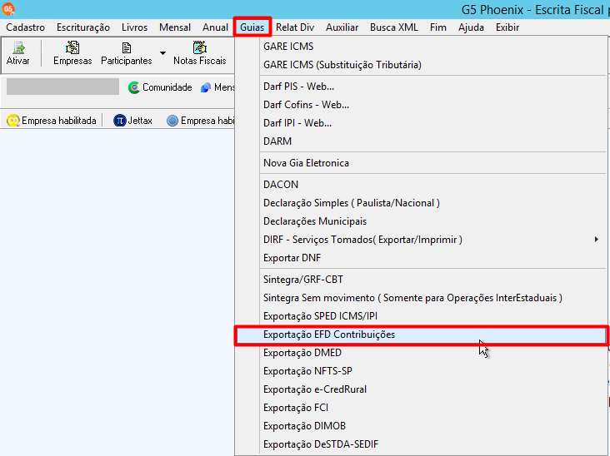Open the Relat Div menu
This screenshot has height=456, width=610.
pyautogui.click(x=295, y=27)
